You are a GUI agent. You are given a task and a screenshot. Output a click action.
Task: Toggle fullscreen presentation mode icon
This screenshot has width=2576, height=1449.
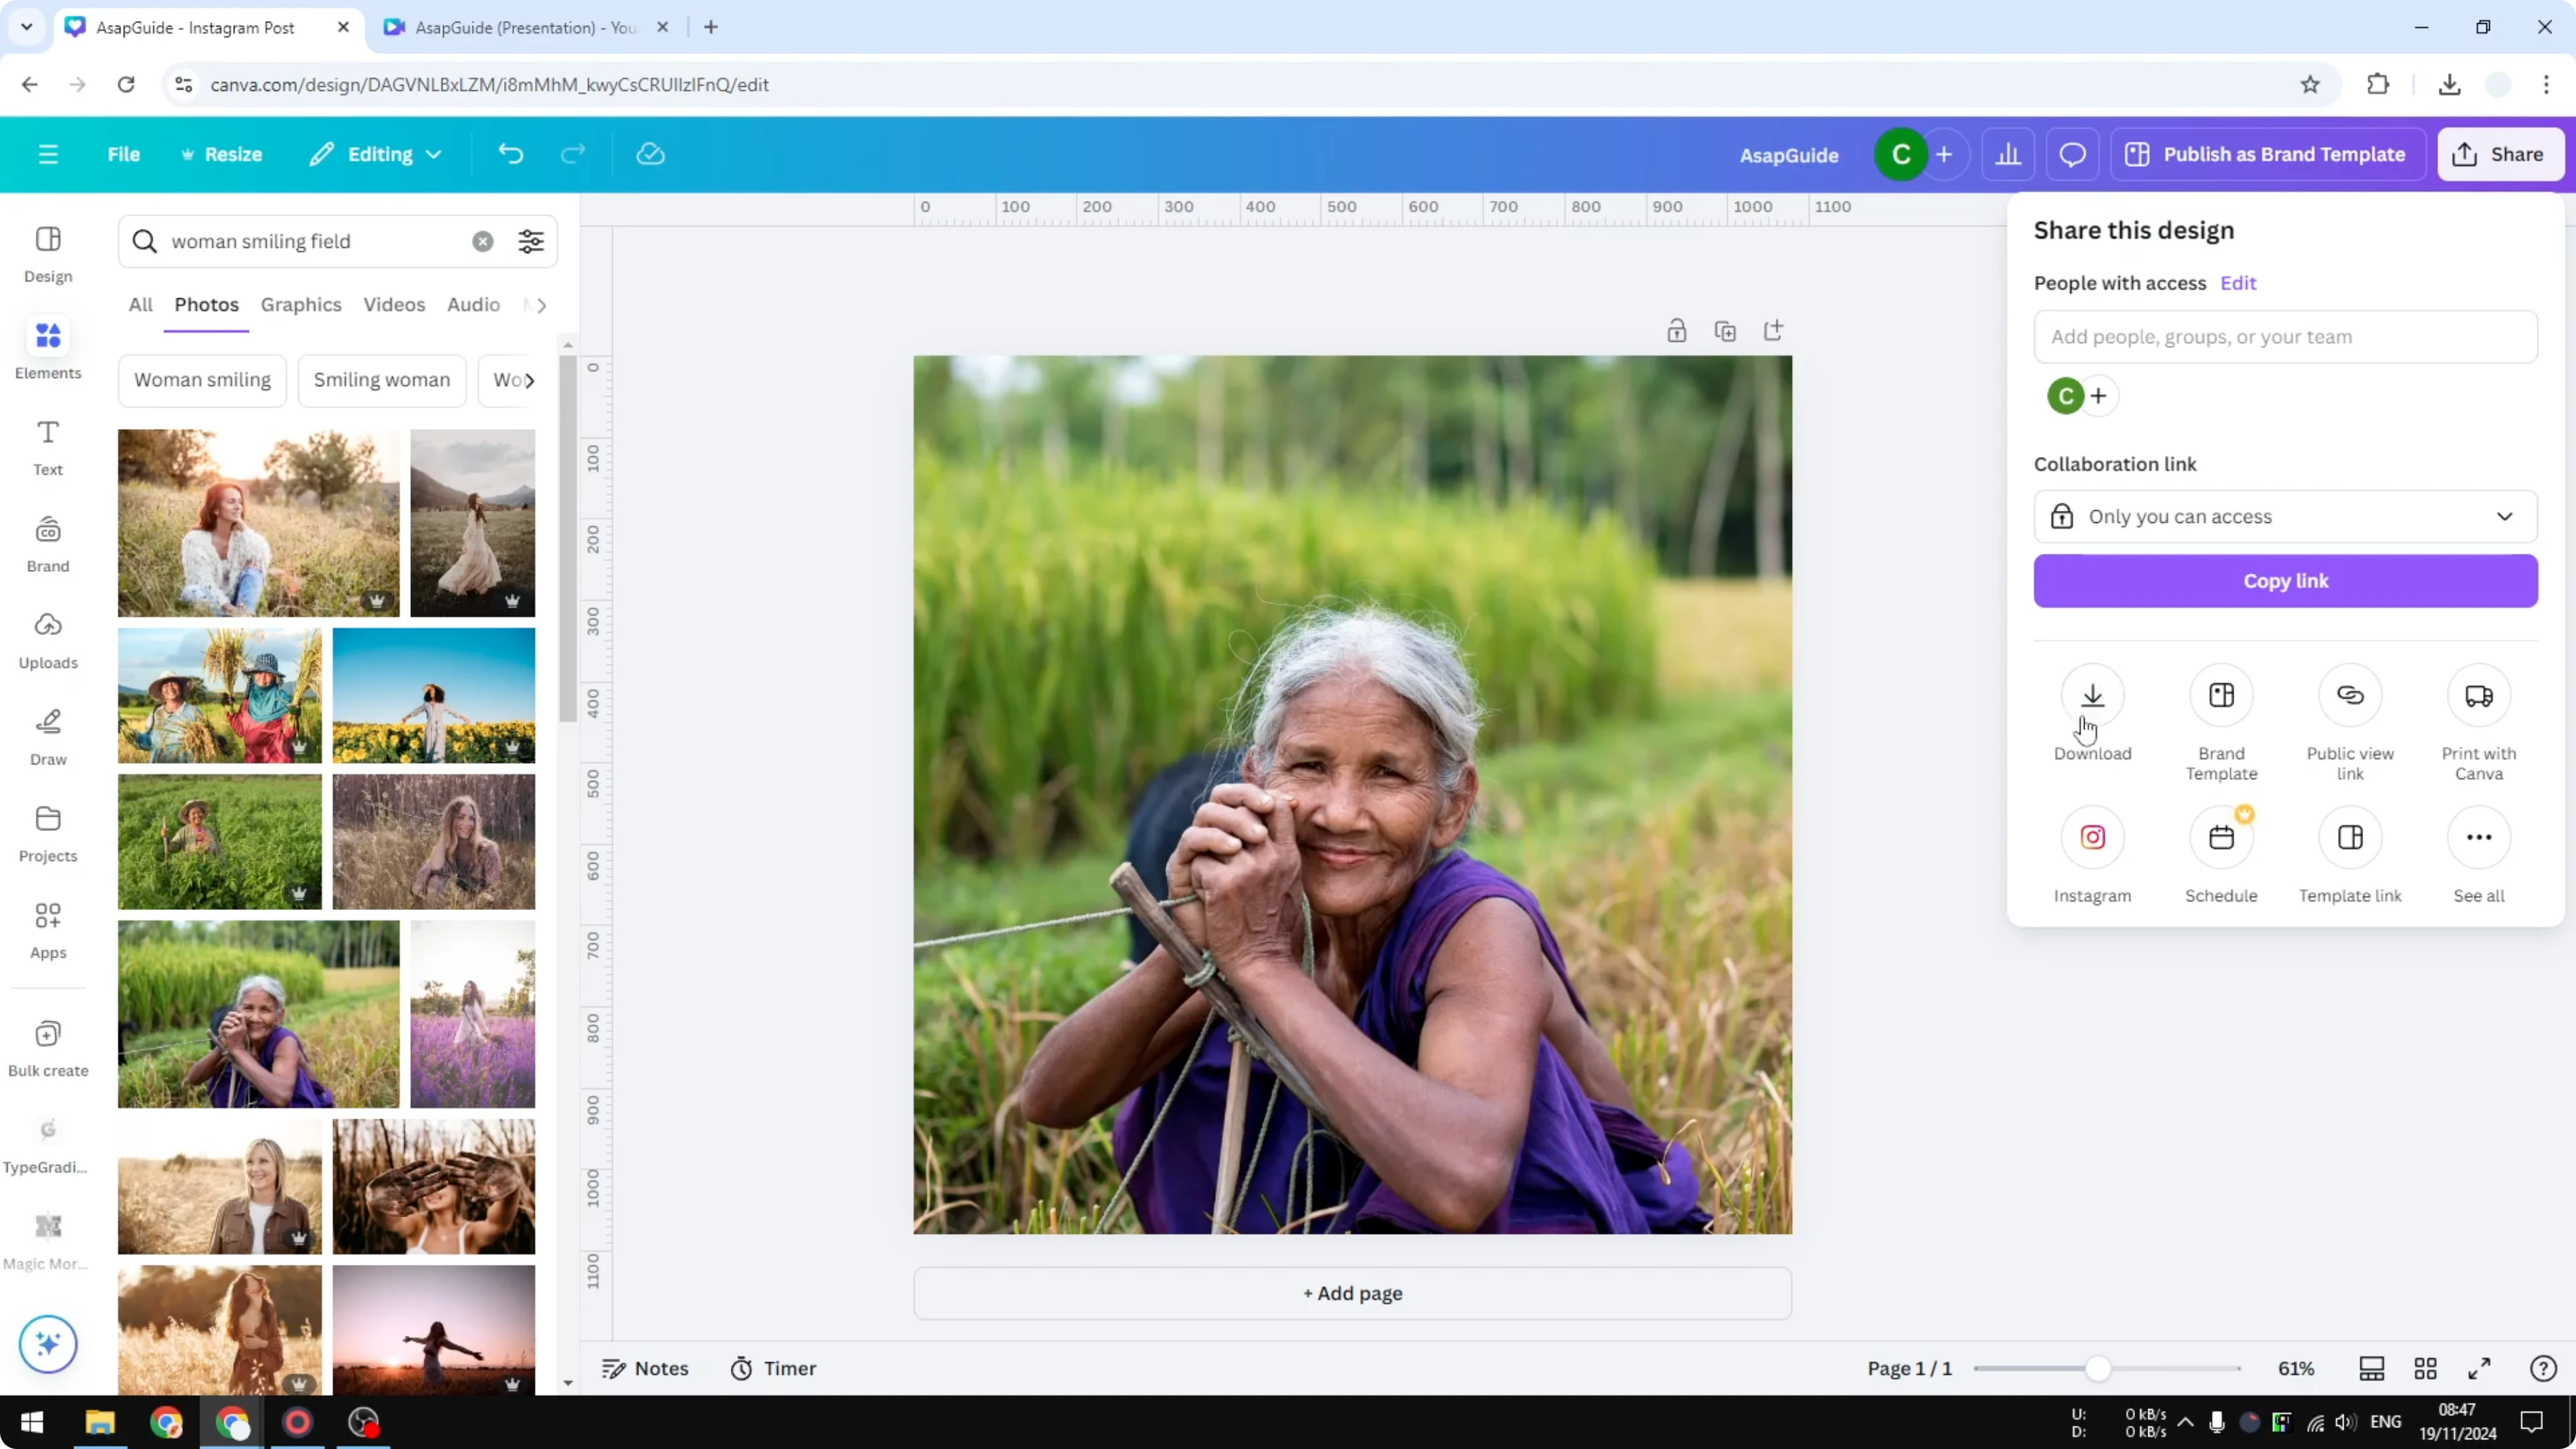click(x=2479, y=1369)
